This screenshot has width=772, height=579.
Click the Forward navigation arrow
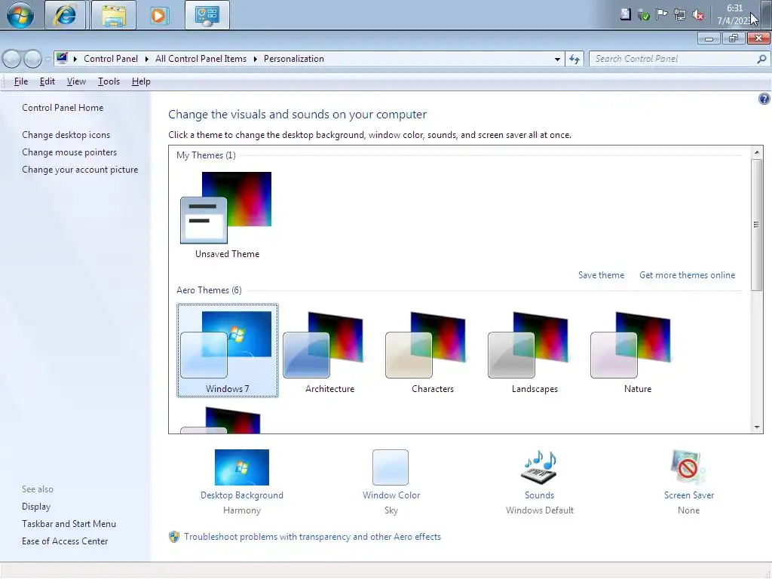pyautogui.click(x=32, y=59)
